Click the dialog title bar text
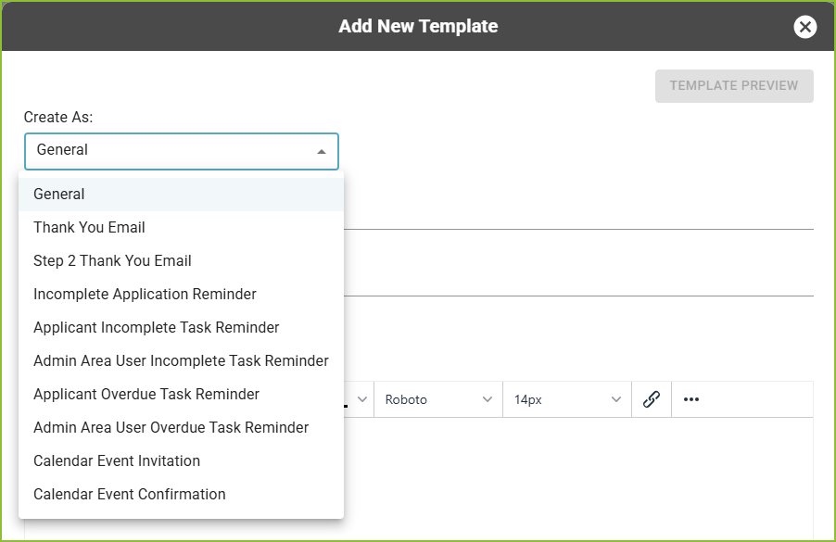 tap(418, 27)
